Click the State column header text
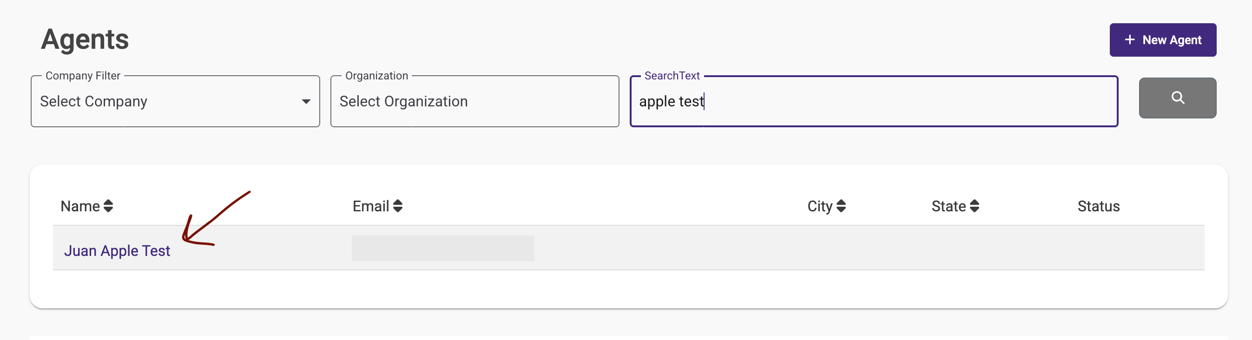This screenshot has width=1252, height=340. click(x=948, y=206)
